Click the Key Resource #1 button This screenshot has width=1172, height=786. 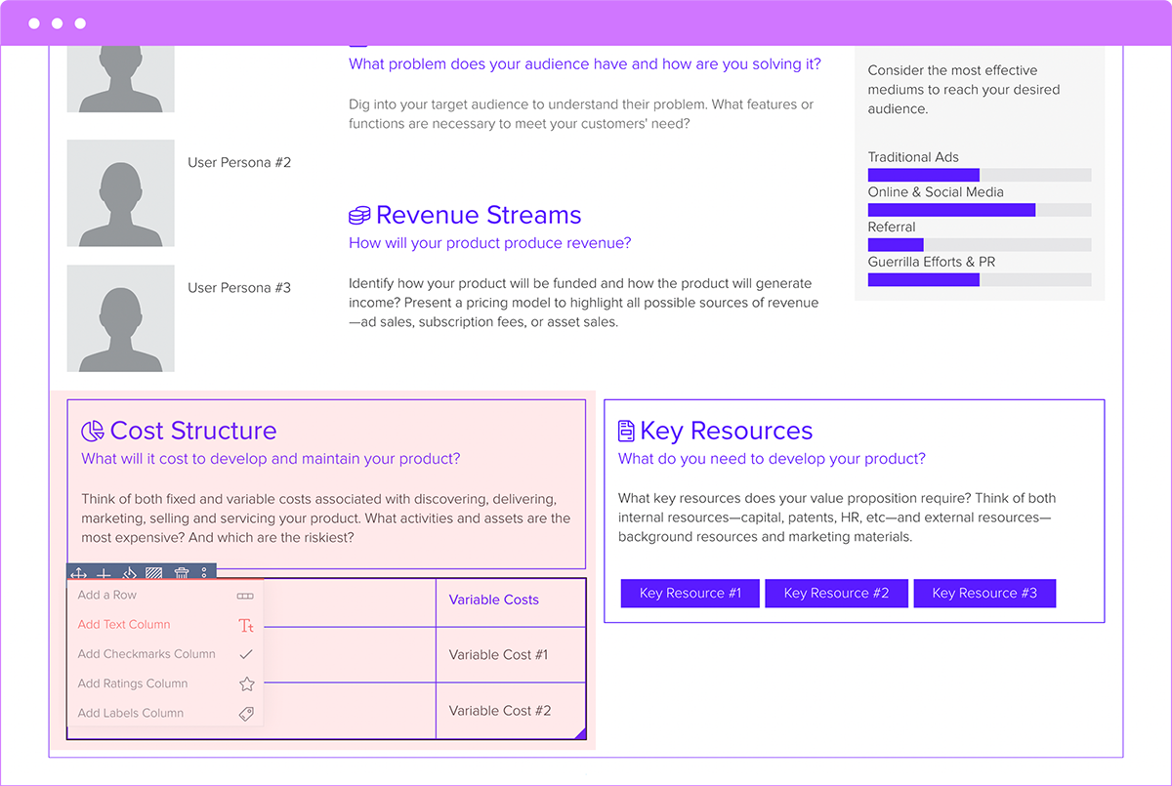tap(690, 593)
